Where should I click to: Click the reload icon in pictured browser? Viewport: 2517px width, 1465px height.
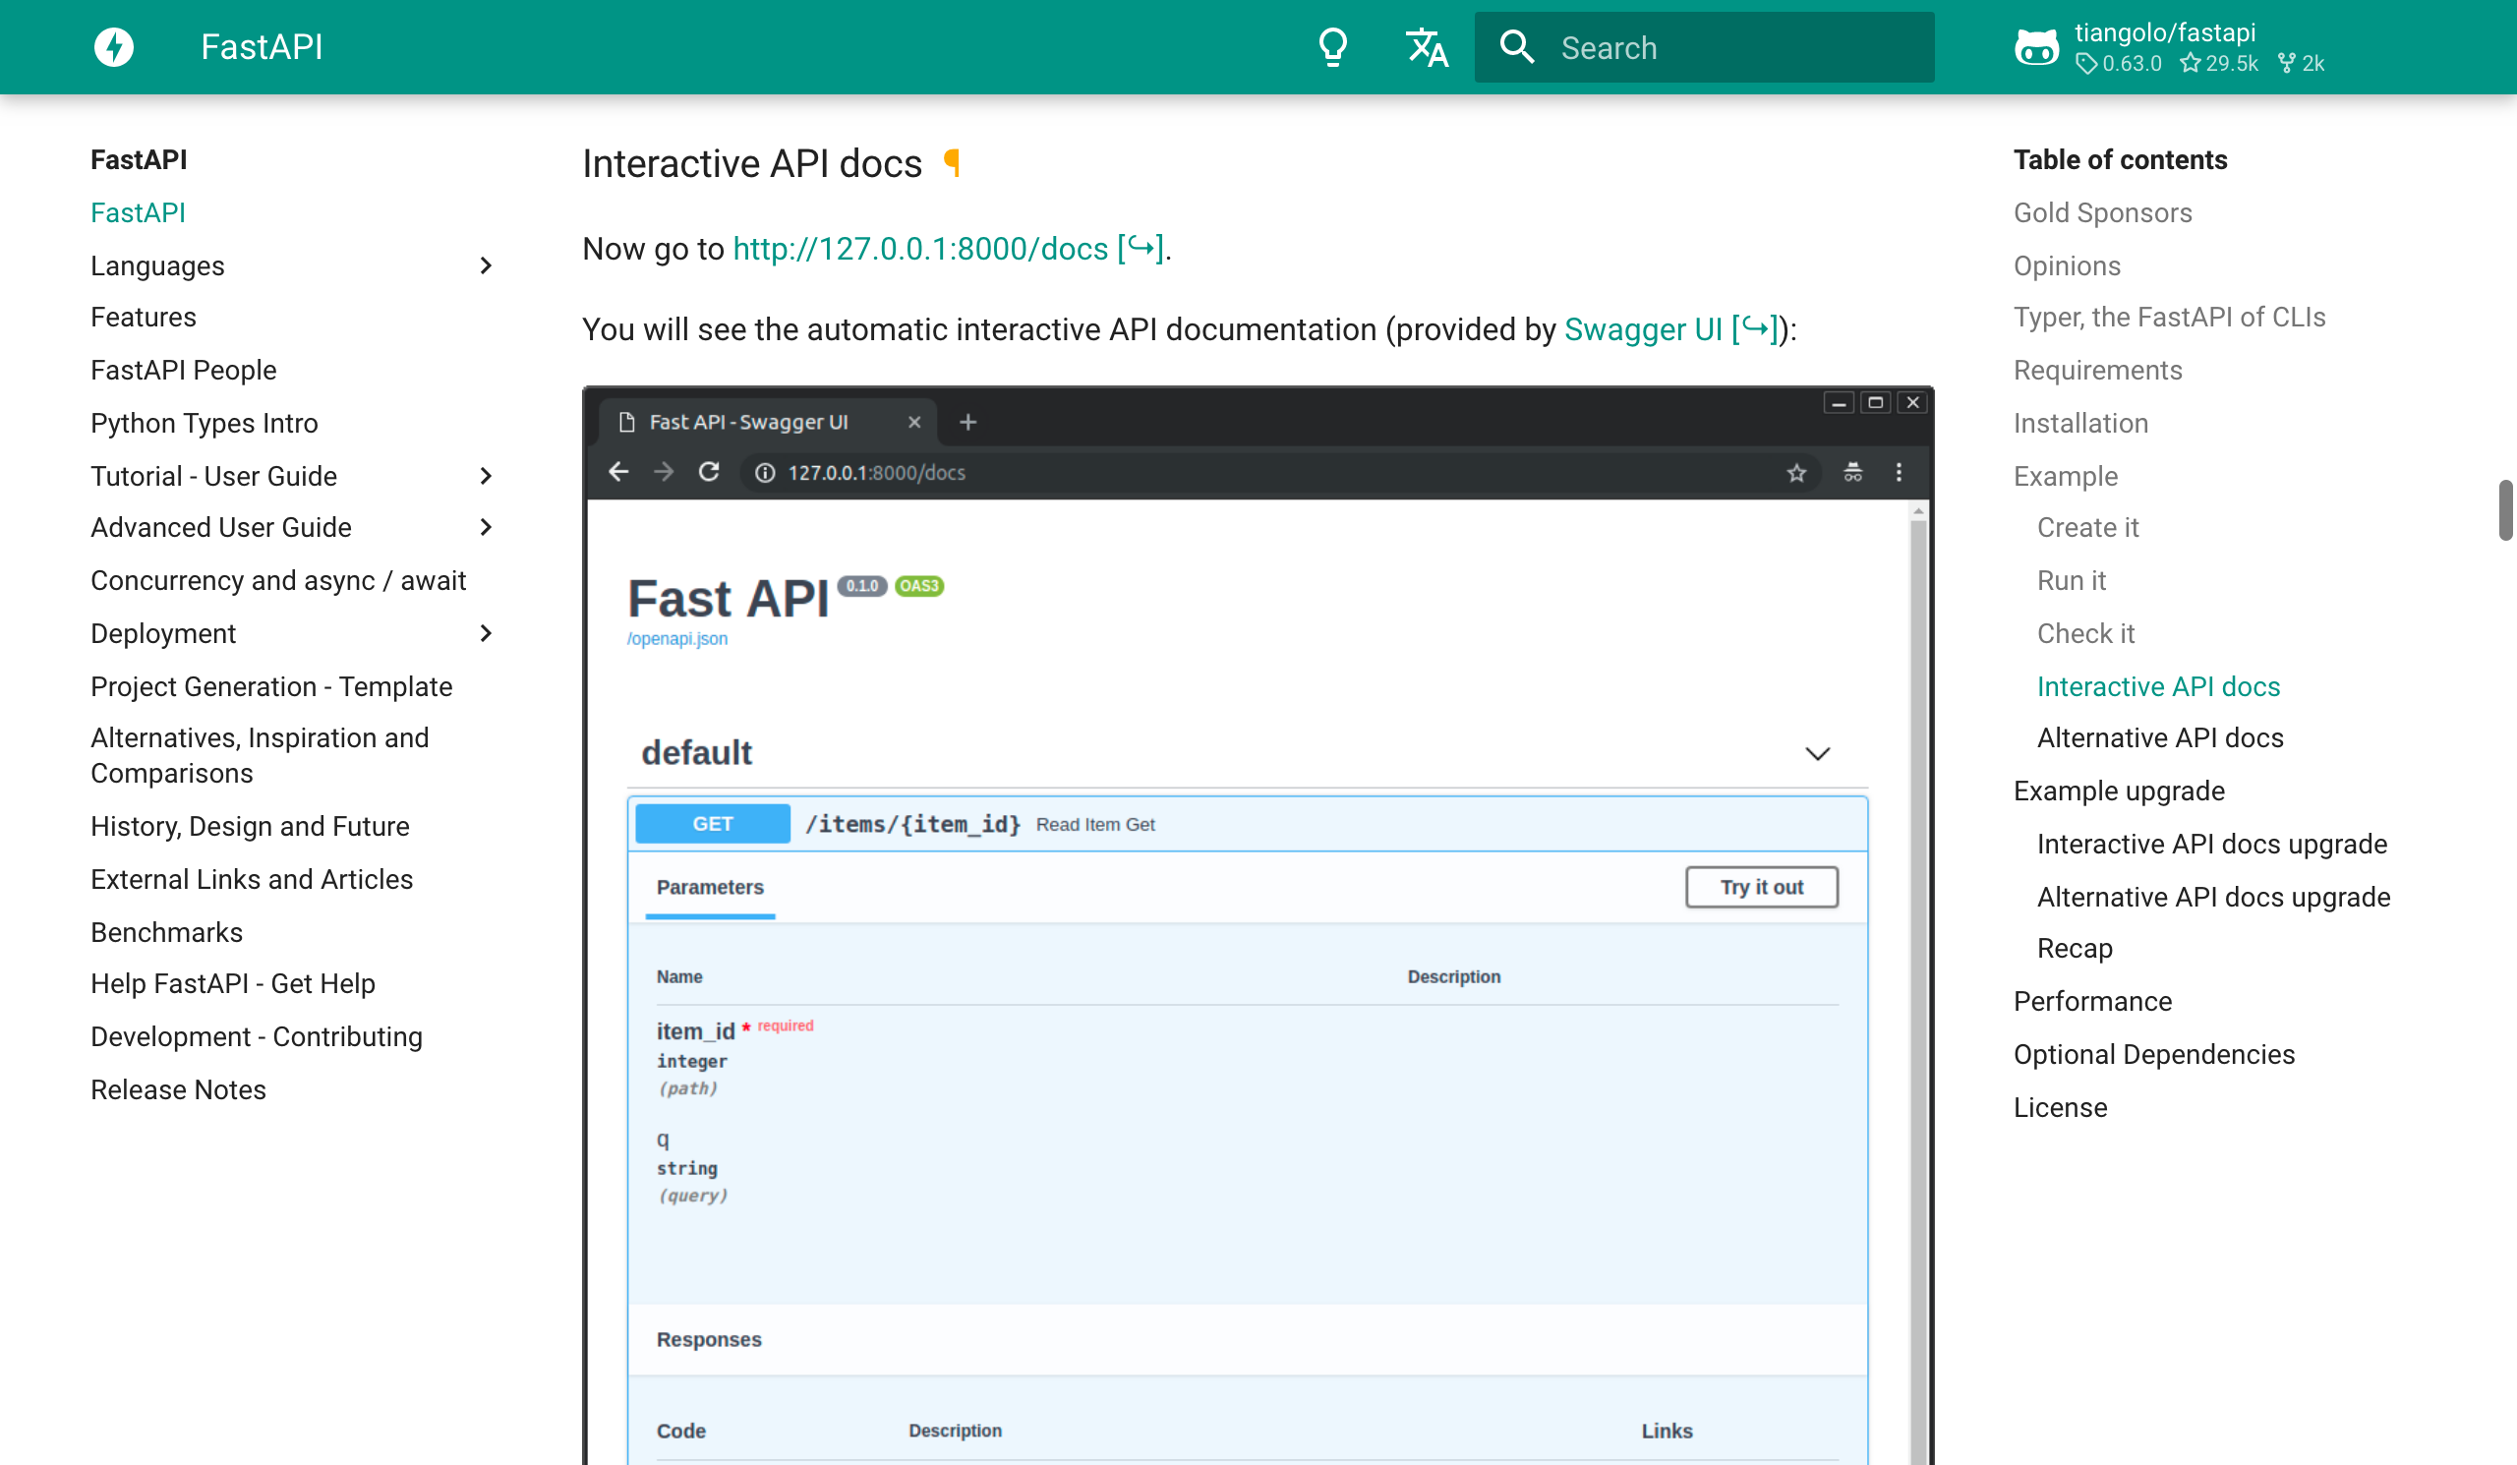(x=708, y=471)
